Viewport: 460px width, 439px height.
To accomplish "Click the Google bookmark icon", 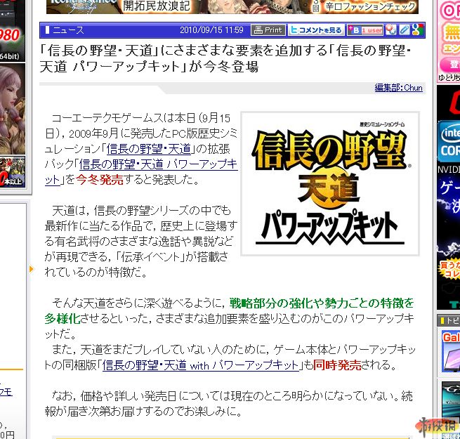I will [x=417, y=30].
